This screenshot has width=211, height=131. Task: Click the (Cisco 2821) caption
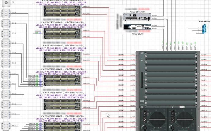pos(138,34)
